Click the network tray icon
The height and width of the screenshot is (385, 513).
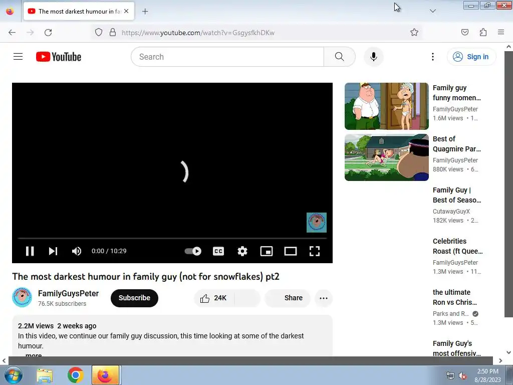point(450,376)
